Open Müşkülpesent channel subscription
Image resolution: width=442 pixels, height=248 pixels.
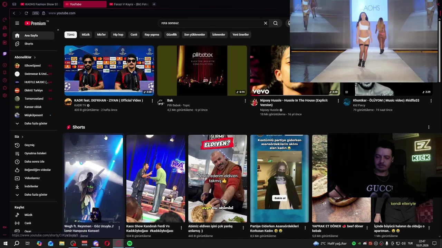(33, 115)
